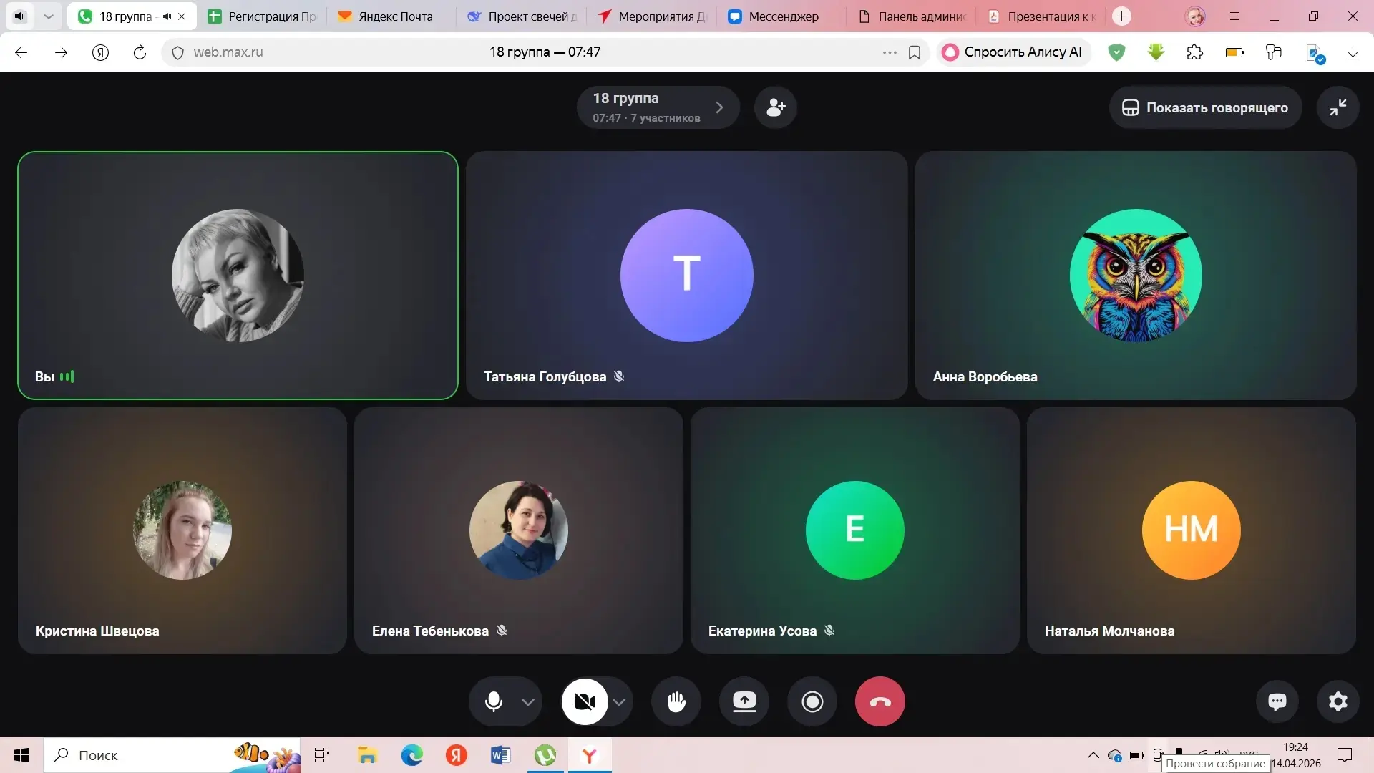Image resolution: width=1374 pixels, height=773 pixels.
Task: Open call settings gear
Action: pos(1338,701)
